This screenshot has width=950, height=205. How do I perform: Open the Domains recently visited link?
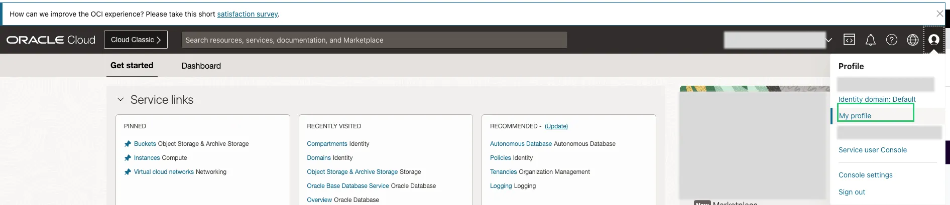pyautogui.click(x=319, y=158)
